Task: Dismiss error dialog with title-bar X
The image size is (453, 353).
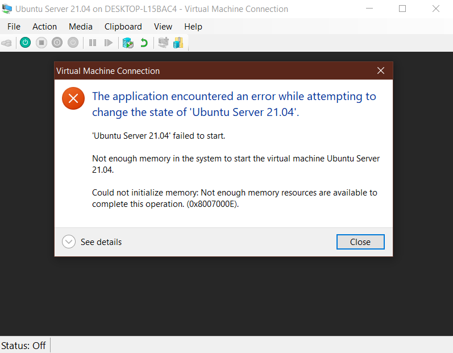Action: 381,71
